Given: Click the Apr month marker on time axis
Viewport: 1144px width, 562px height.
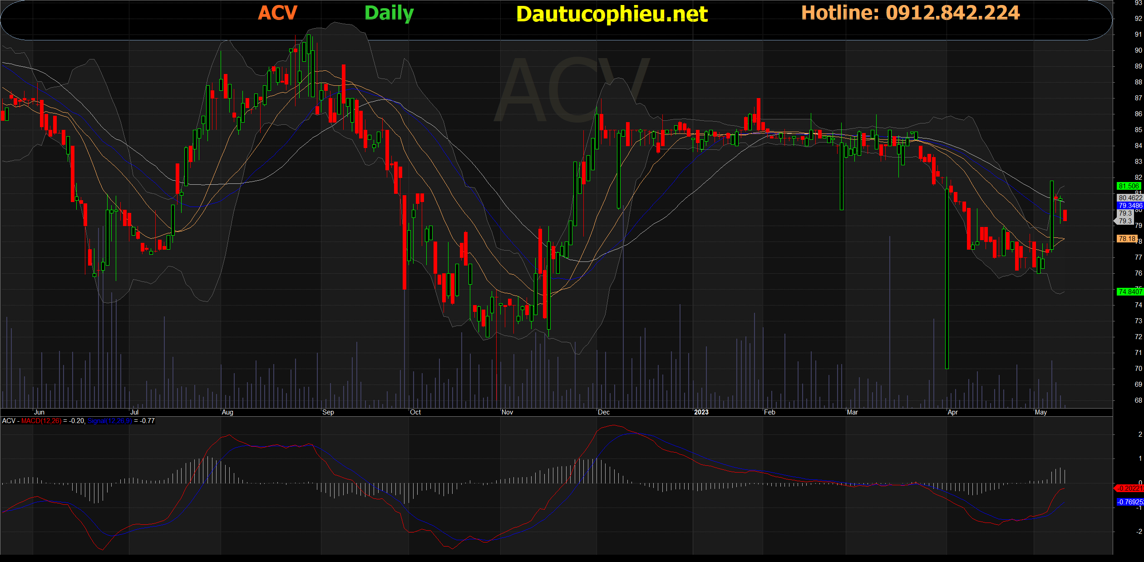Looking at the screenshot, I should tap(952, 412).
